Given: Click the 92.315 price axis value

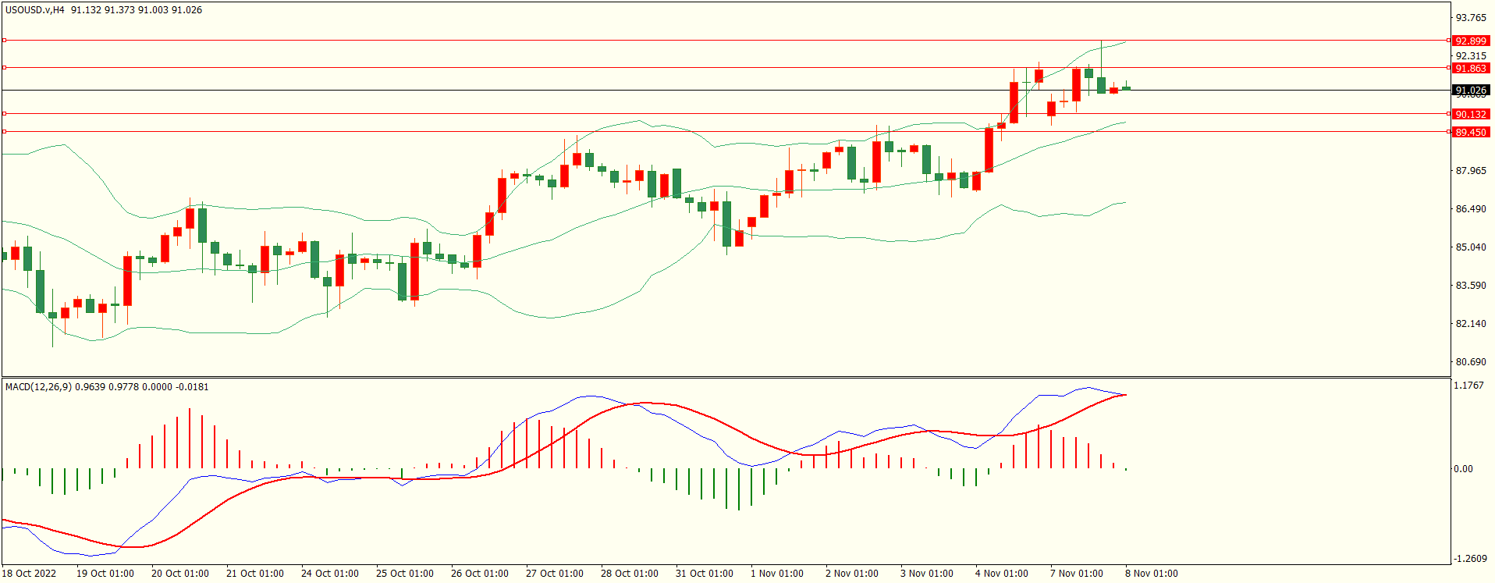Looking at the screenshot, I should tap(1471, 56).
